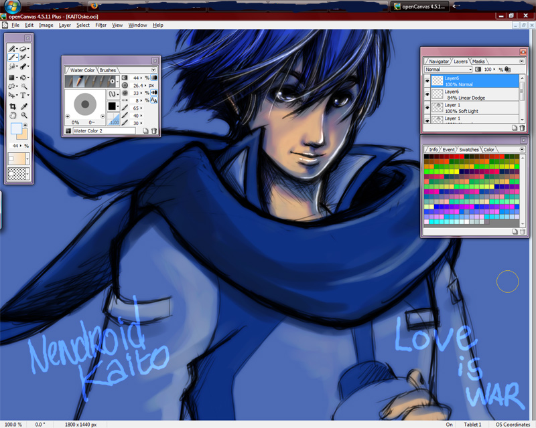Toggle visibility of bottom Layer 1

[427, 120]
